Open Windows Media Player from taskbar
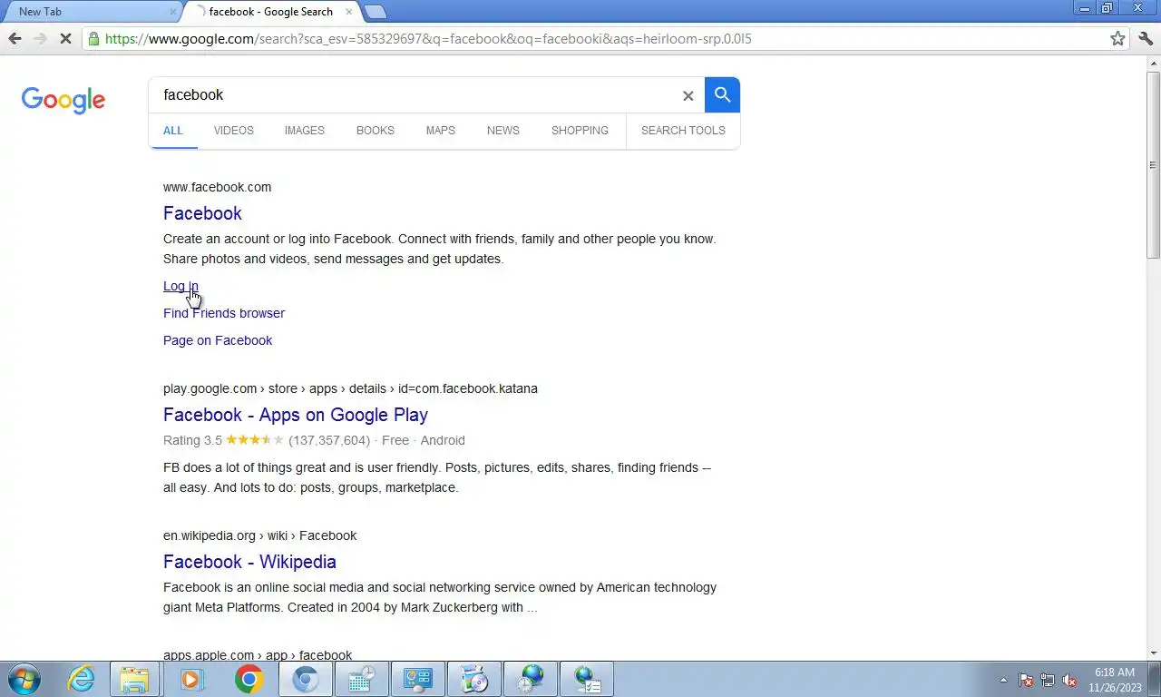 tap(191, 679)
